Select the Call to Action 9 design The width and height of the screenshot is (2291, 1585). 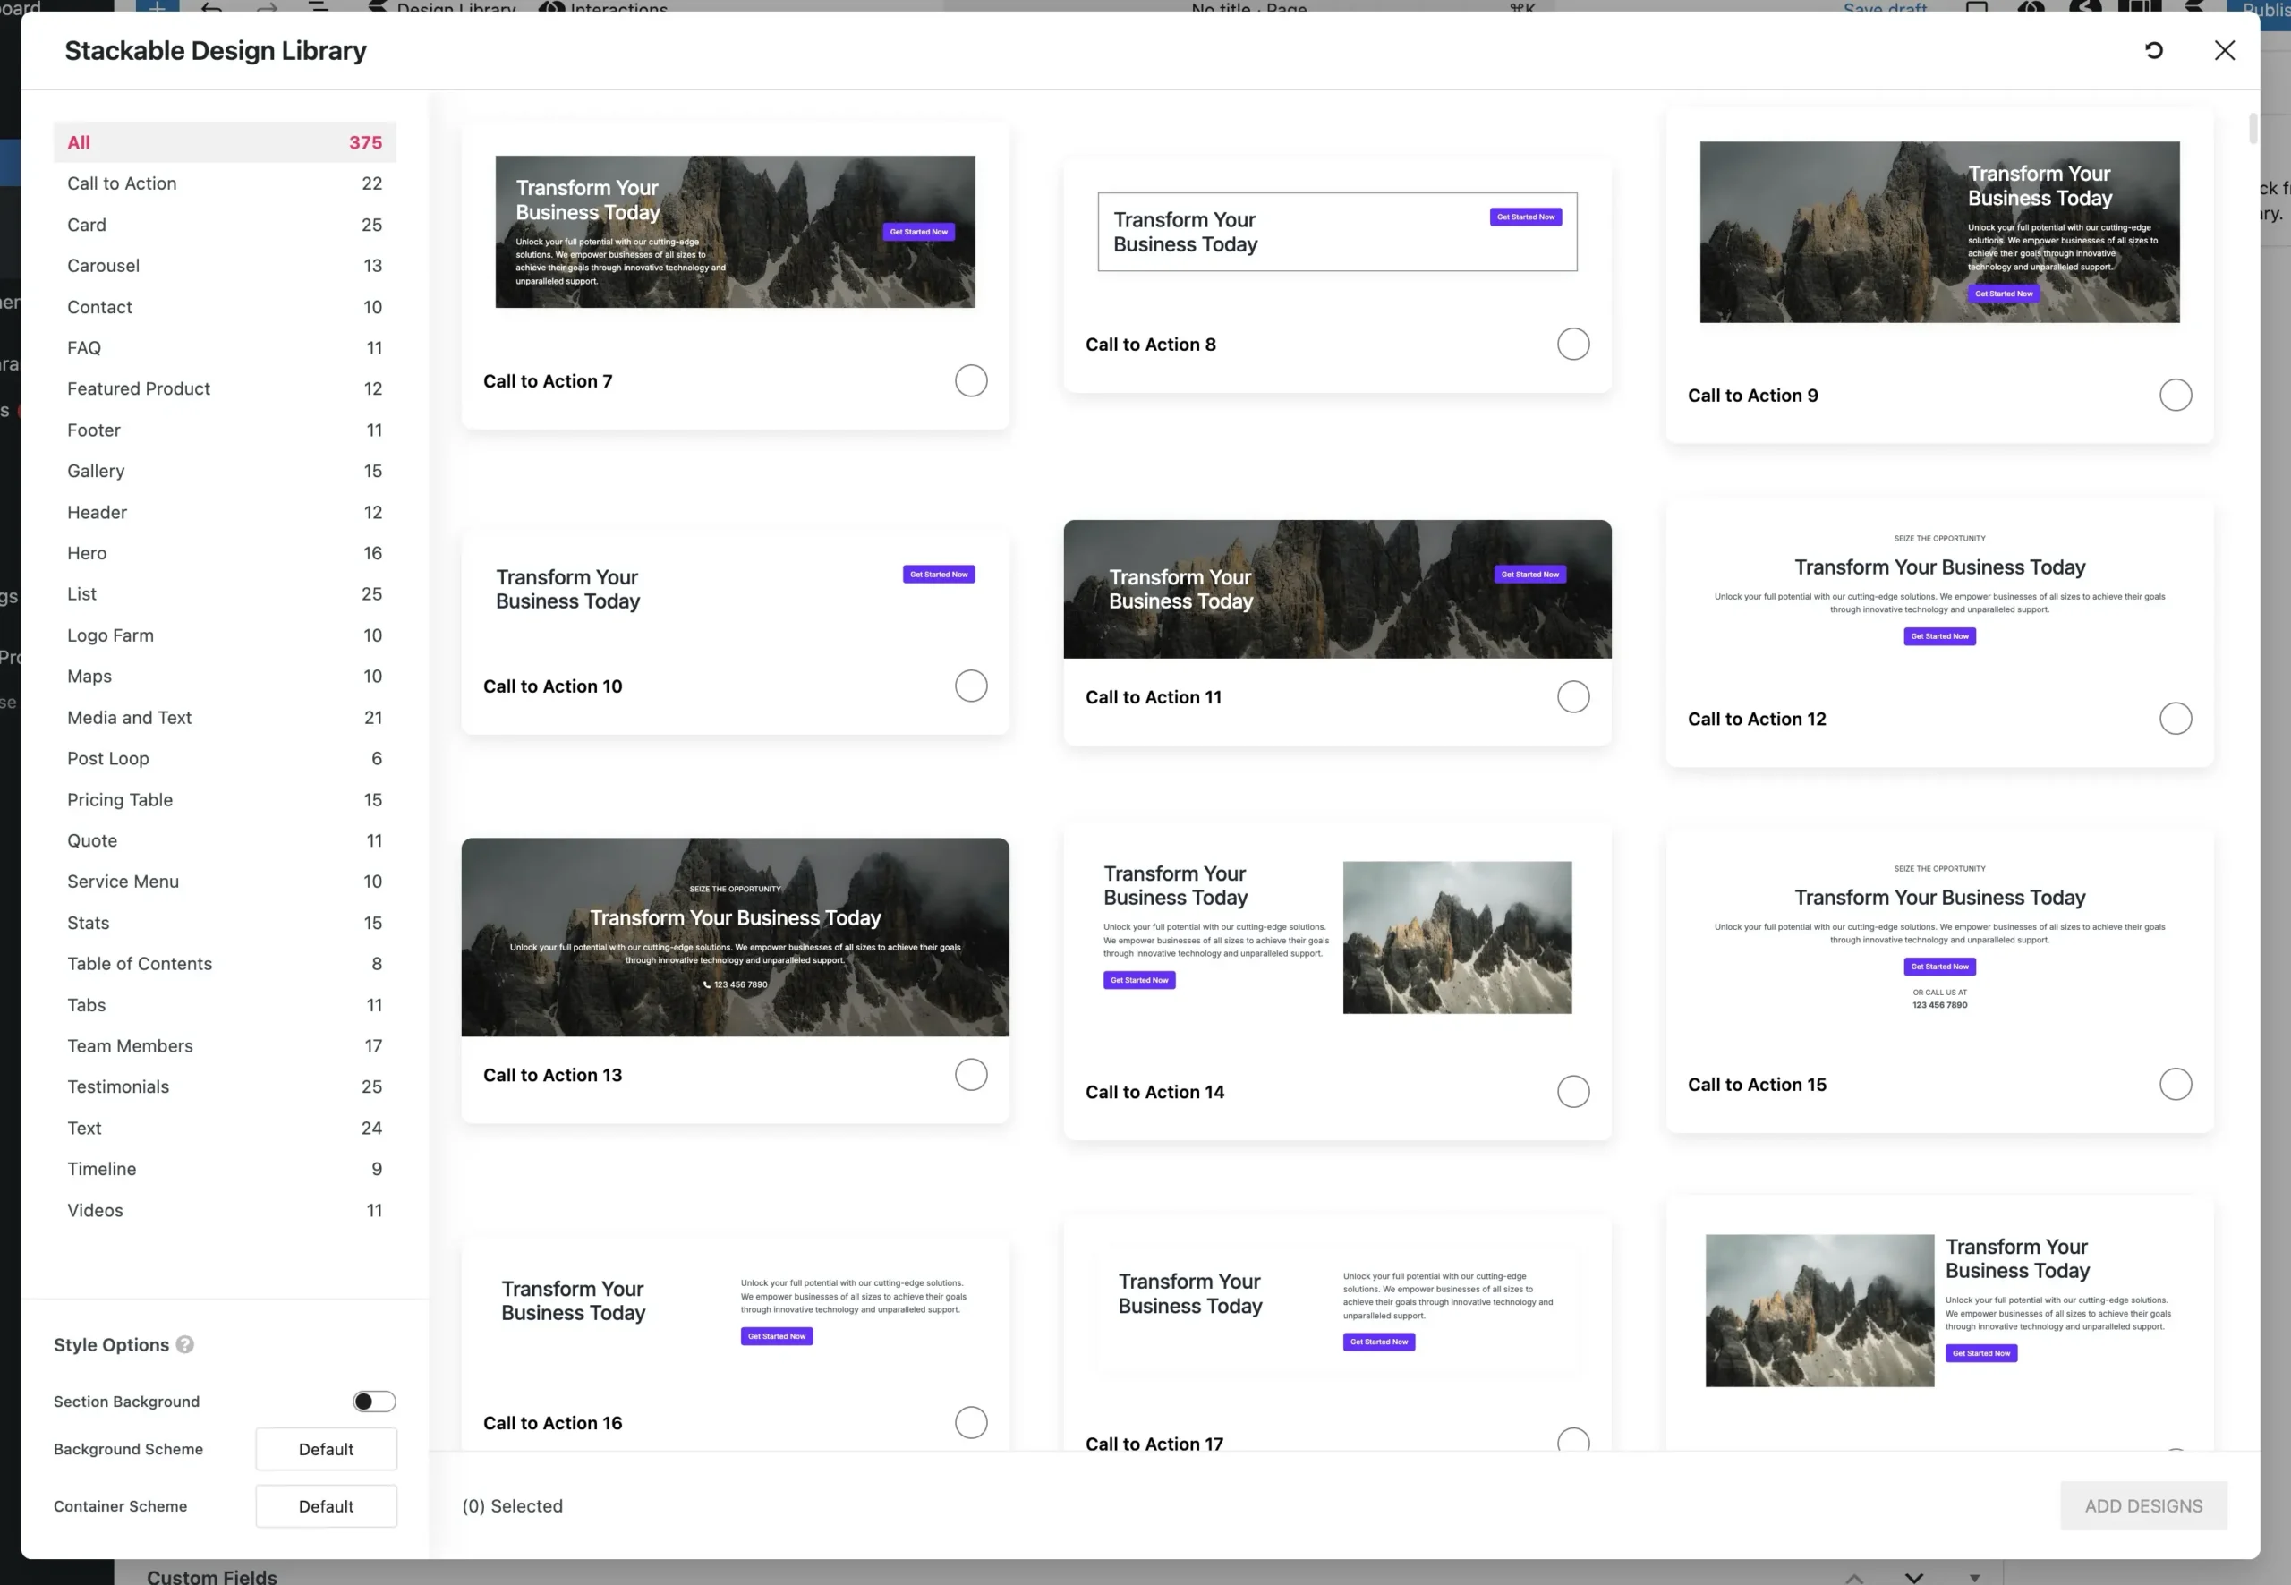(x=2175, y=396)
